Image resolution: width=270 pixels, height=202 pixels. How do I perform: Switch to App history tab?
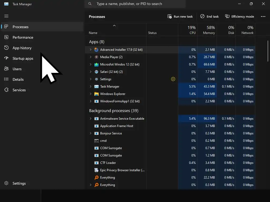(42, 48)
